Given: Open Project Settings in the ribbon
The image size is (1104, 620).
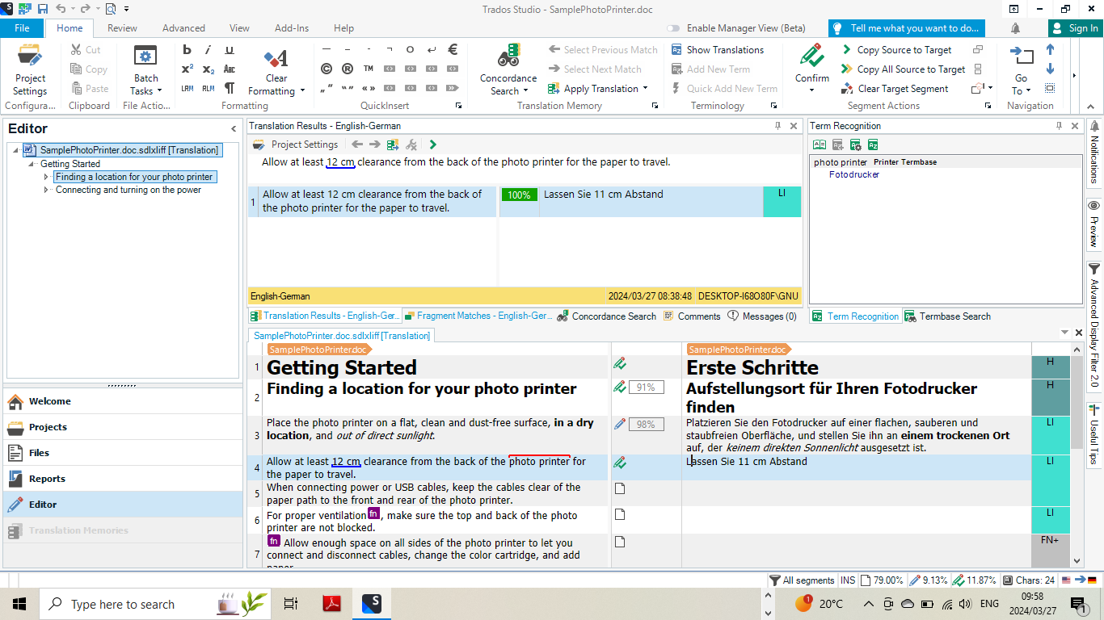Looking at the screenshot, I should (x=30, y=70).
